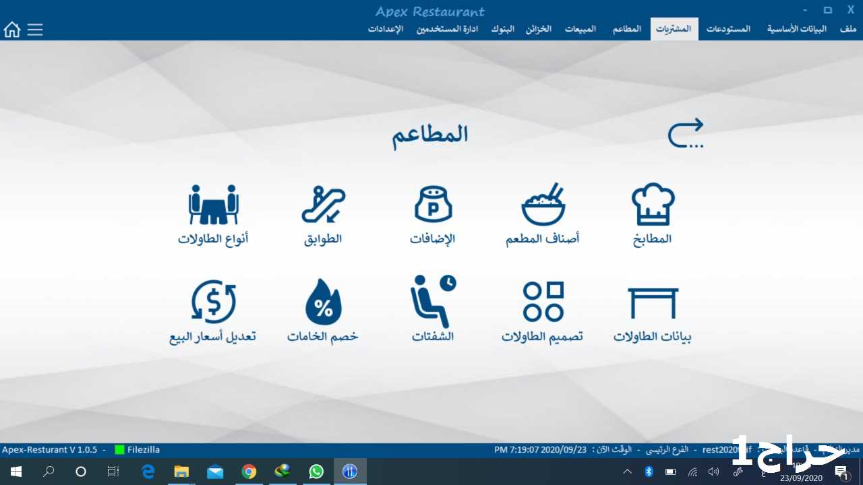The height and width of the screenshot is (485, 863).
Task: Click the Additions (الإضافات) salt shaker icon
Action: (433, 205)
